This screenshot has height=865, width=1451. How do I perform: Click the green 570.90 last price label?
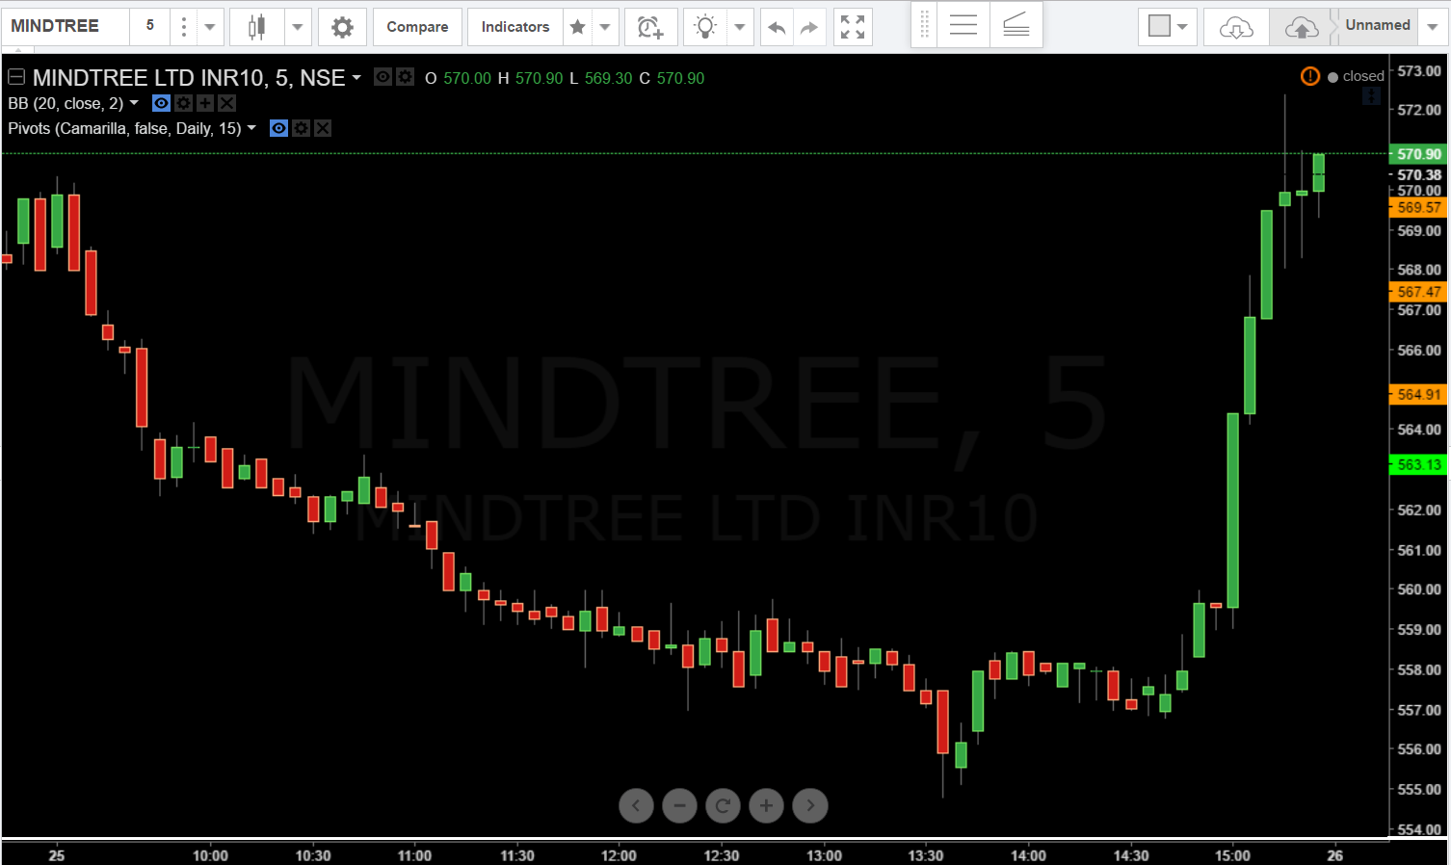tap(1418, 154)
